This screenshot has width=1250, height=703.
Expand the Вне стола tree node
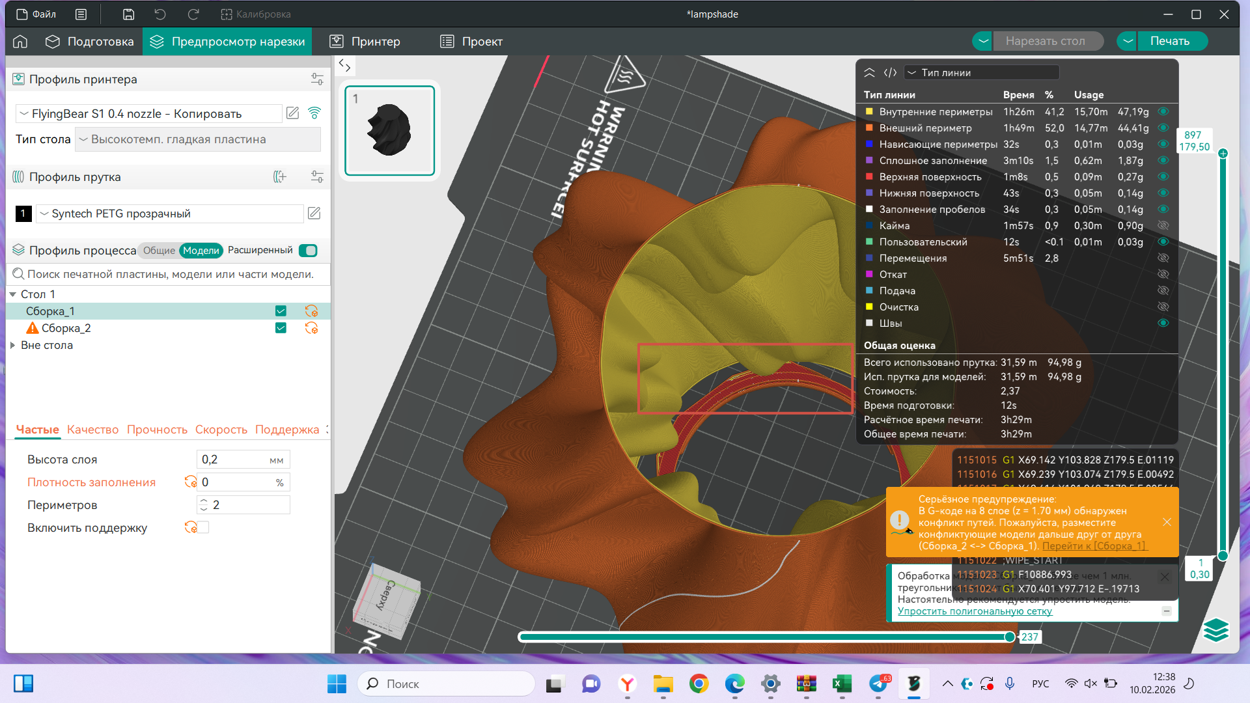coord(12,346)
